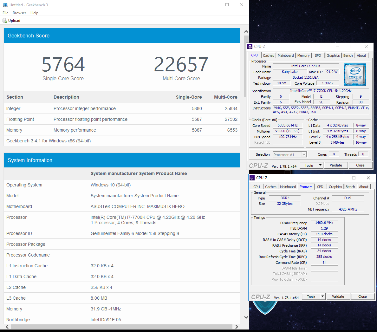Click Validate button in lower CPU-Z window

pyautogui.click(x=338, y=296)
